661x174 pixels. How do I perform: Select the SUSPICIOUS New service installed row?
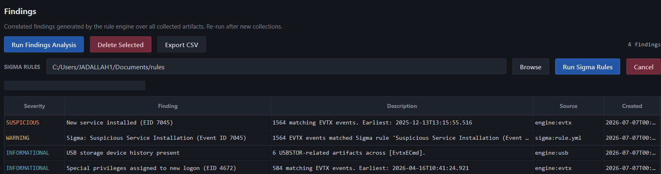point(332,122)
